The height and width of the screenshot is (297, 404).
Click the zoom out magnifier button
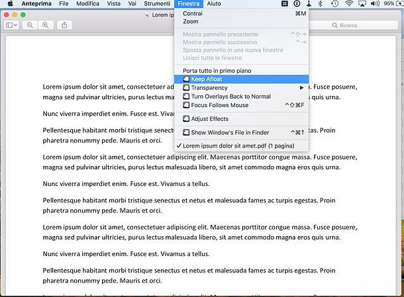30,25
